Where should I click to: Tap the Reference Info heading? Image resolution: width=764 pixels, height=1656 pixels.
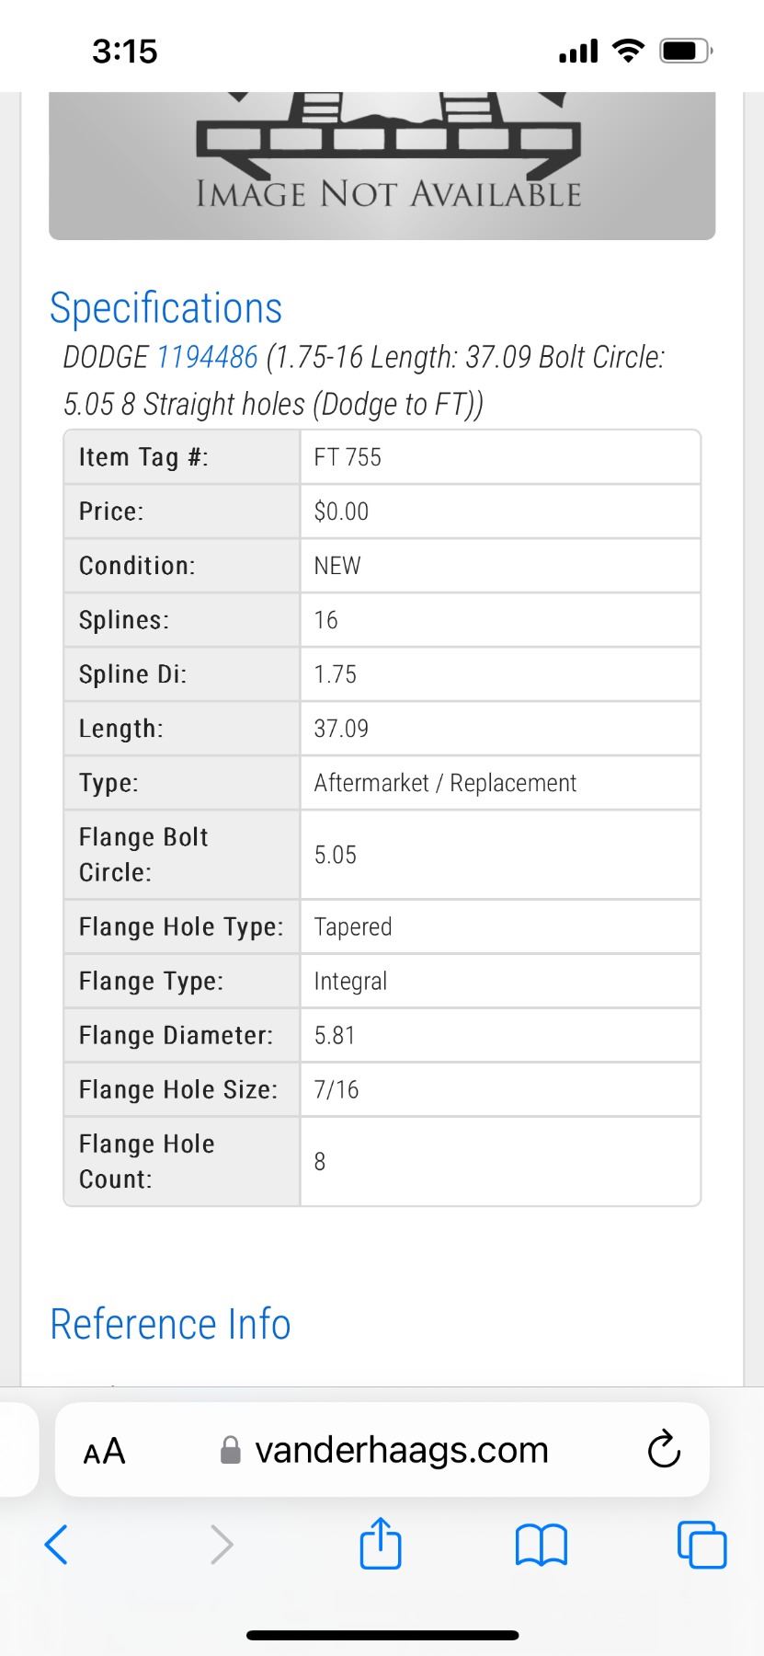pyautogui.click(x=170, y=1324)
